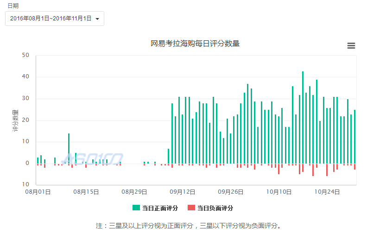This screenshot has width=367, height=234.
Task: Click the 评分数量 y-axis title
Action: (x=15, y=120)
